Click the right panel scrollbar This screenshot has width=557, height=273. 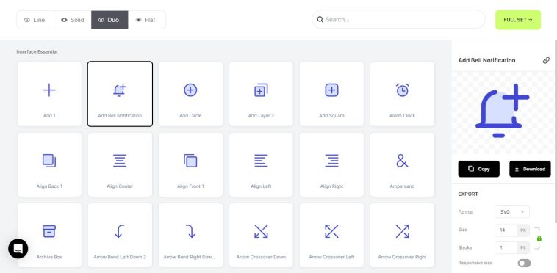(x=556, y=131)
